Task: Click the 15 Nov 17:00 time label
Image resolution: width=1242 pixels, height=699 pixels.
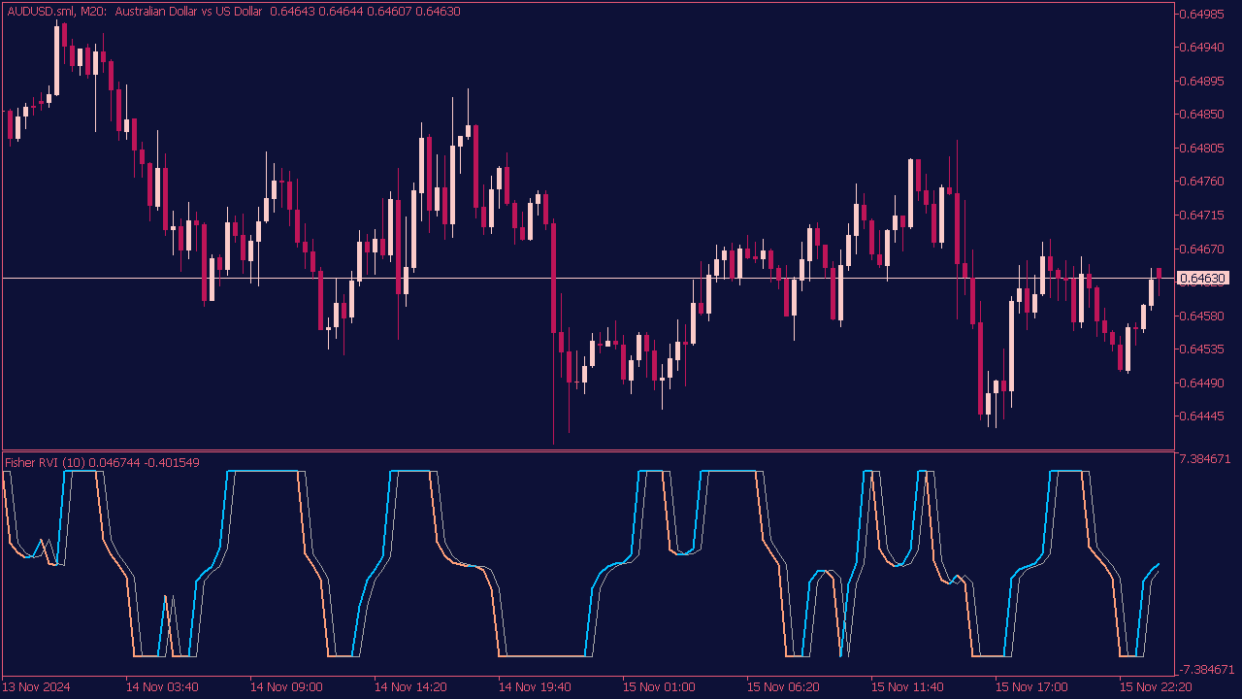Action: 1031,687
